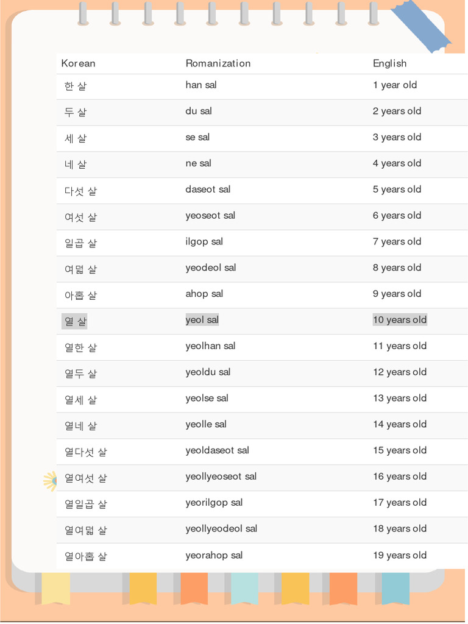Click the leftmost spiral binding ring
The image size is (468, 624).
[x=83, y=13]
